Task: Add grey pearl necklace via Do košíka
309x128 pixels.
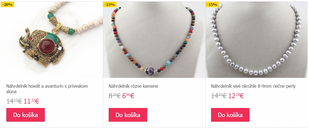Action: click(230, 115)
